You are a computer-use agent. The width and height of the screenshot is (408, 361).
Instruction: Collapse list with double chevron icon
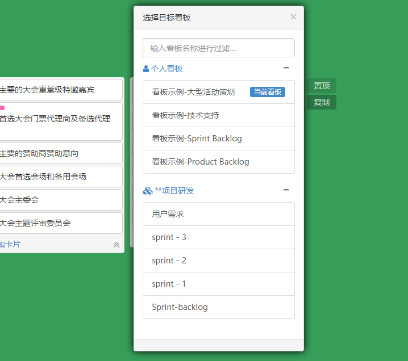116,245
